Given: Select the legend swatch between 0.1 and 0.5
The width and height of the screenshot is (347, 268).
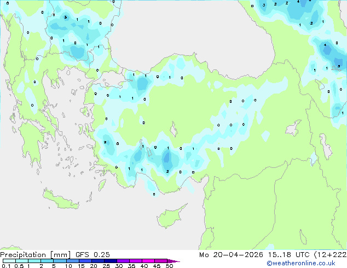Looking at the screenshot, I should 9,261.
